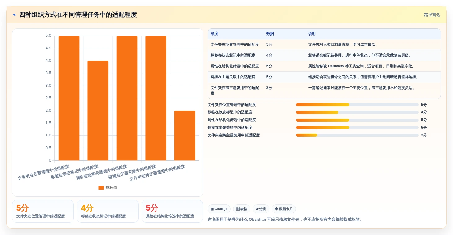Click description mentioning Dataview 等工具查询
Image resolution: width=453 pixels, height=235 pixels.
click(x=361, y=66)
